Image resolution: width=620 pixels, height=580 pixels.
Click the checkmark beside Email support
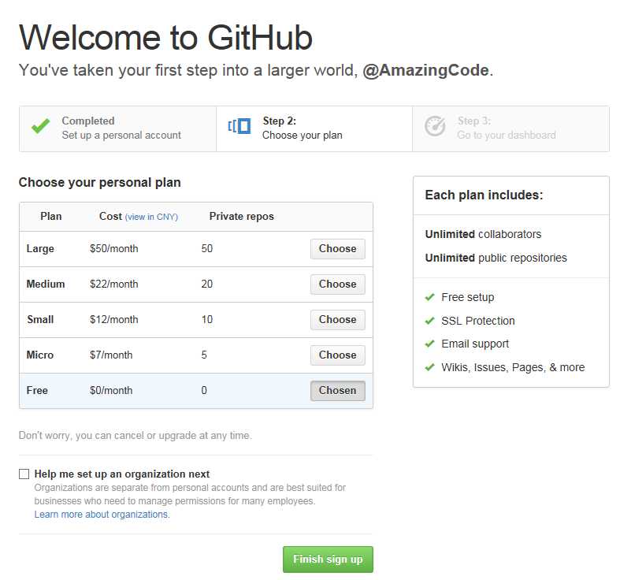click(430, 344)
